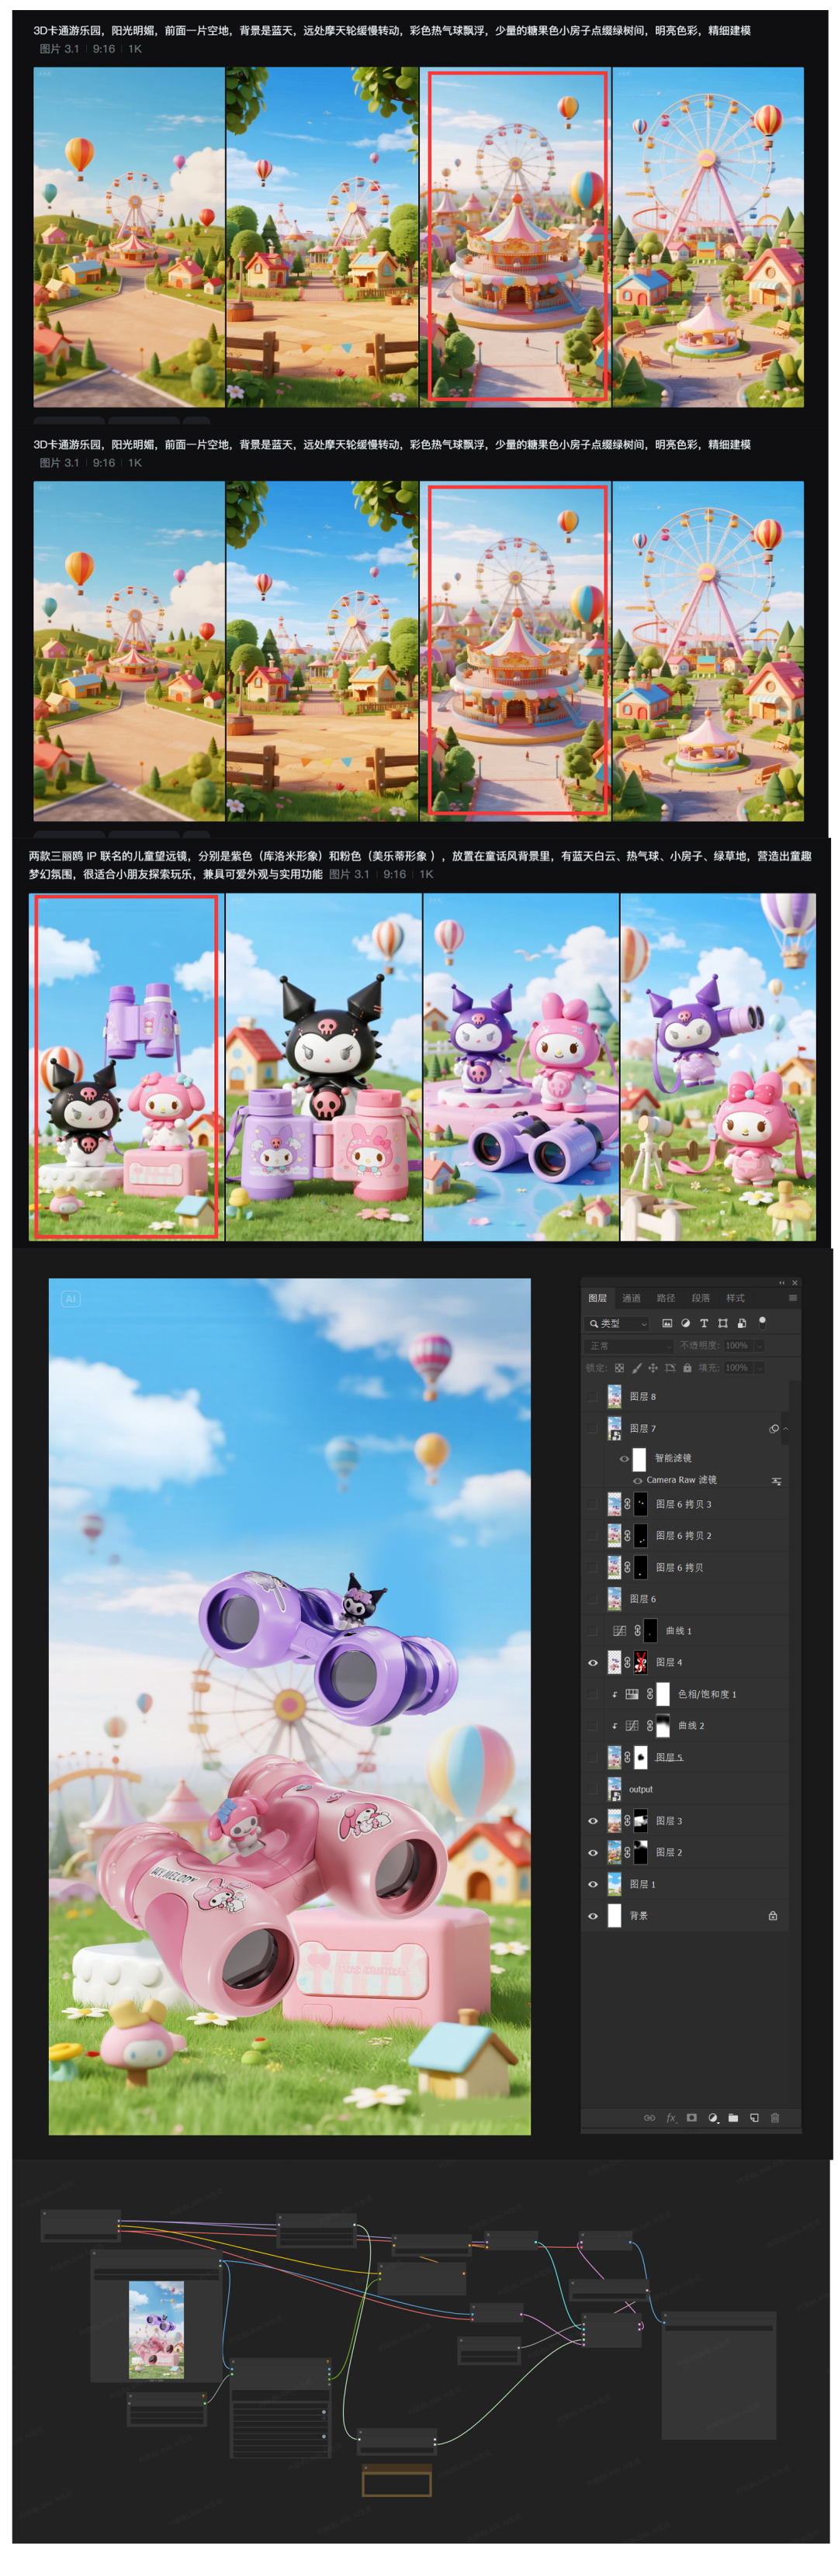
Task: Lock transparent pixels checkerboard icon
Action: [619, 1368]
